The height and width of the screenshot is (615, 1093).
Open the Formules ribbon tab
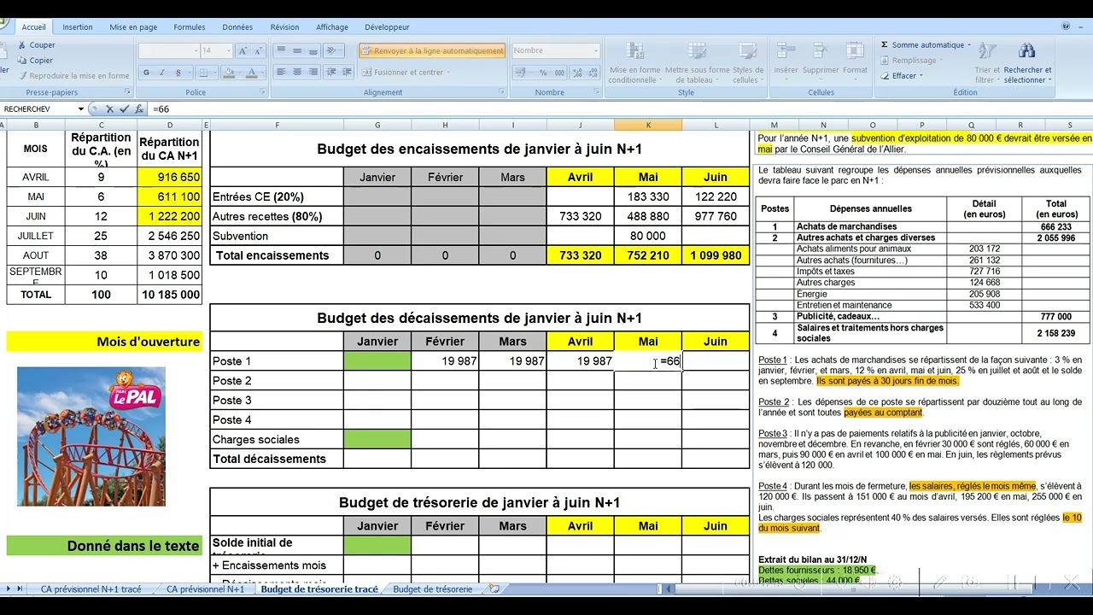(x=190, y=27)
